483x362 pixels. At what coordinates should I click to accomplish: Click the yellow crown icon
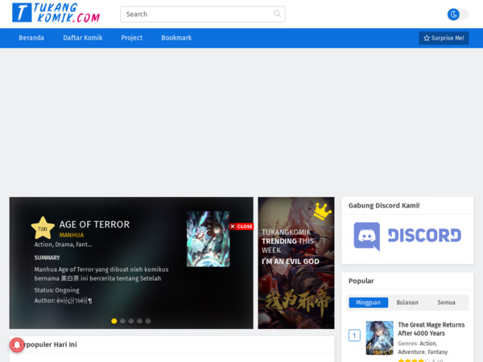322,211
